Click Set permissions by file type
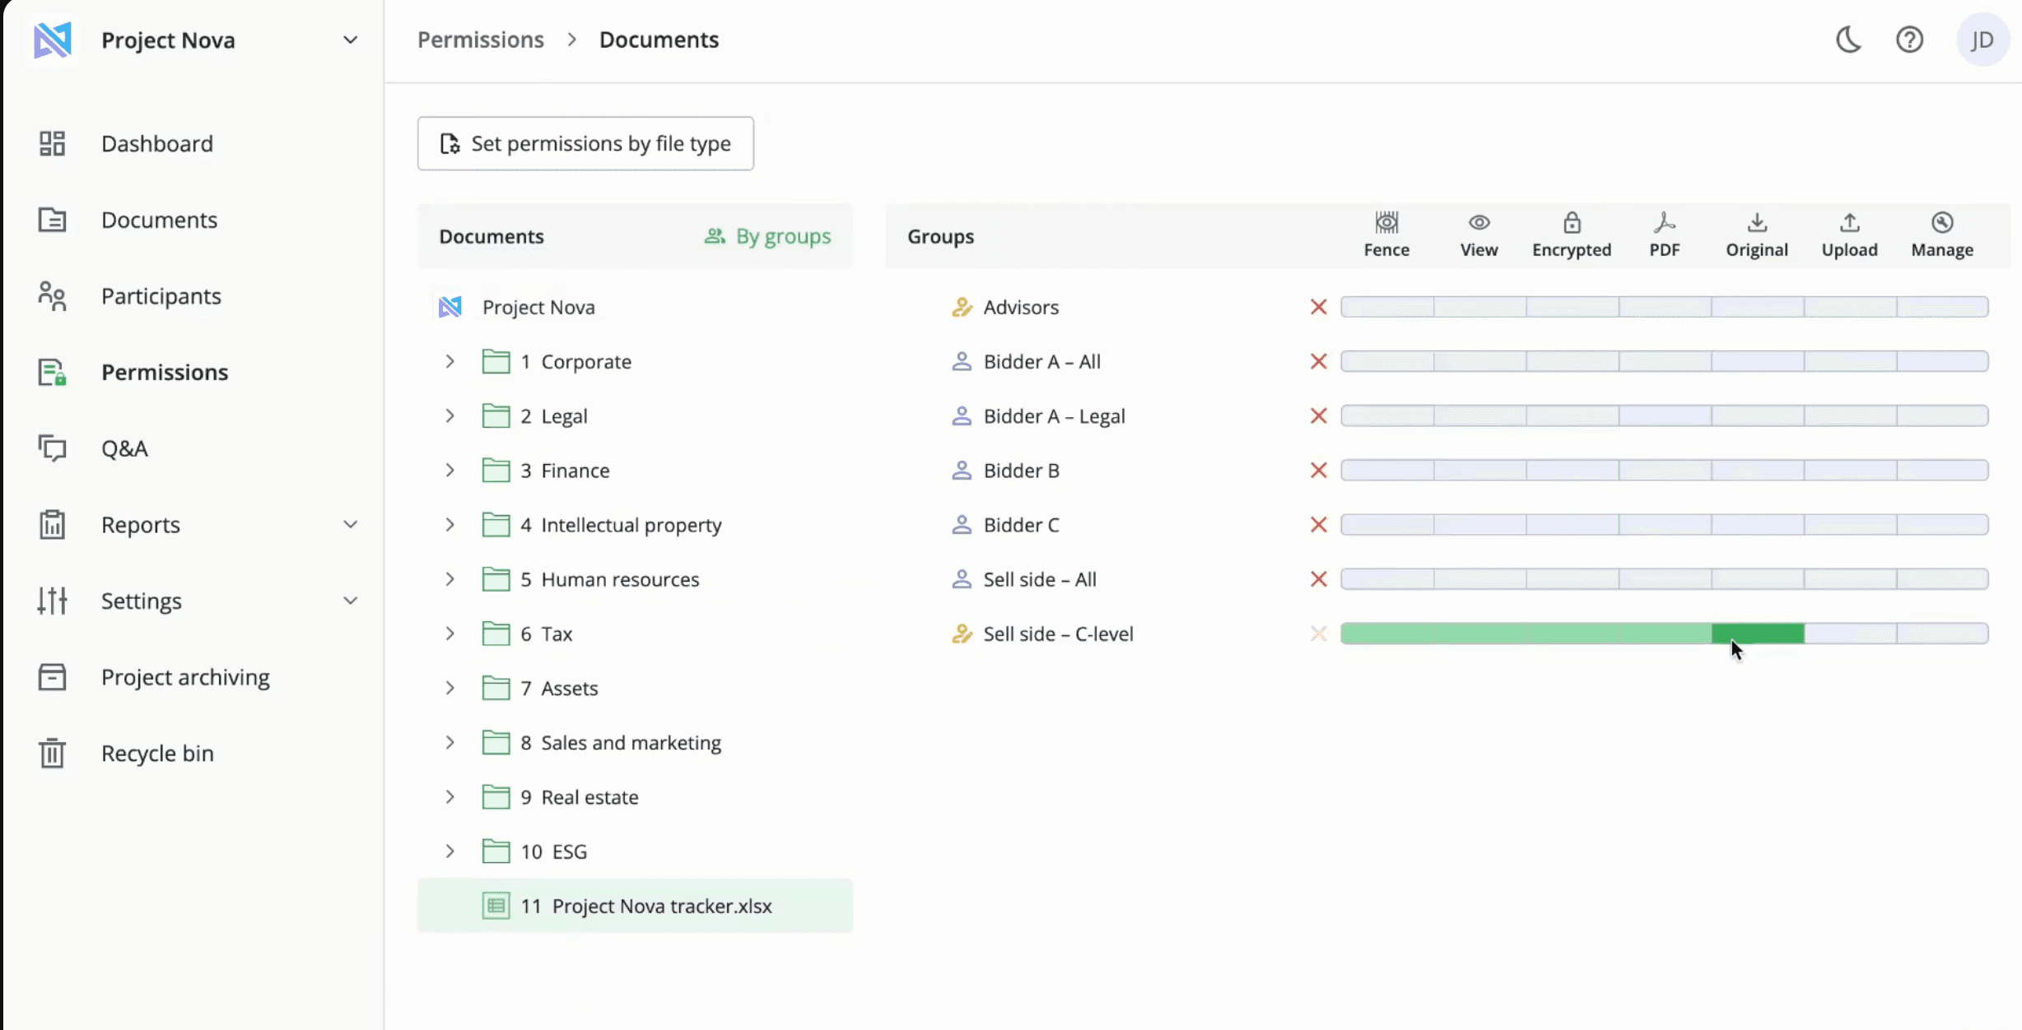 click(x=585, y=143)
